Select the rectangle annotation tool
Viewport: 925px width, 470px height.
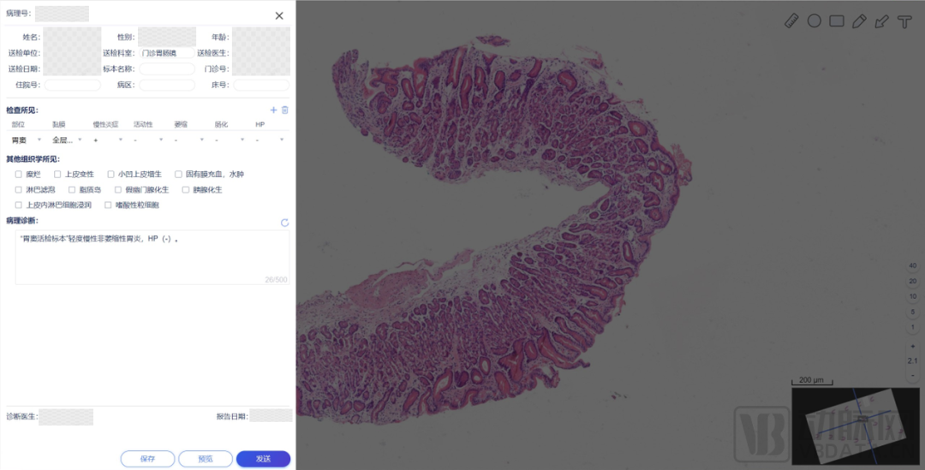point(837,21)
